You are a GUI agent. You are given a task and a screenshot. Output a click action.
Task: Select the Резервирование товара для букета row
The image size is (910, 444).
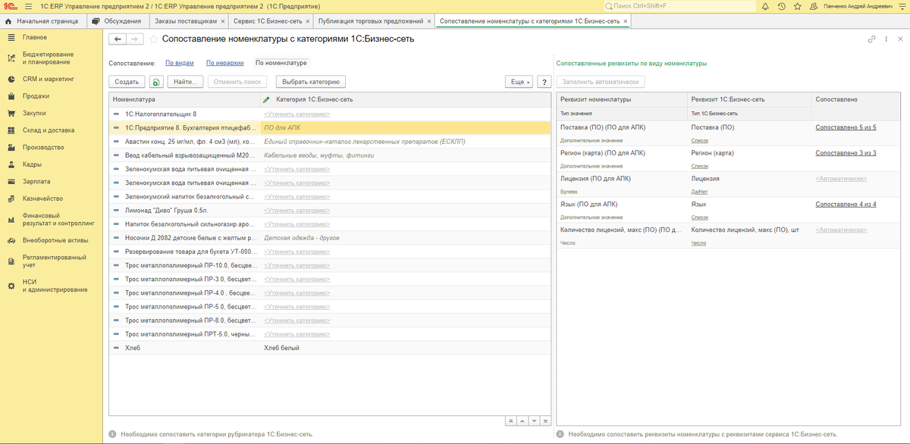click(x=330, y=252)
